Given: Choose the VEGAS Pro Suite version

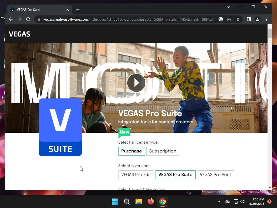Looking at the screenshot, I should (x=175, y=175).
